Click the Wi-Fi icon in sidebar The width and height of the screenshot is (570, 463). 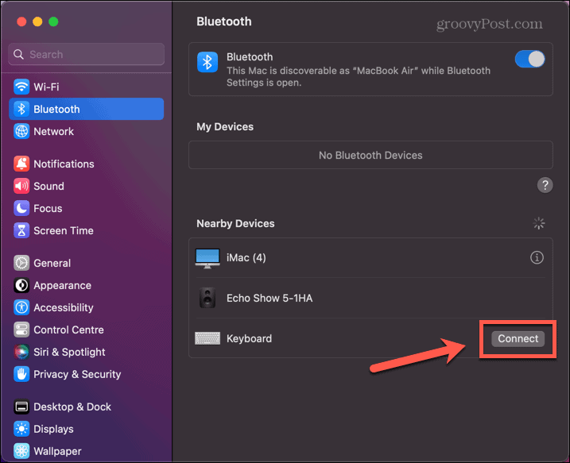21,87
